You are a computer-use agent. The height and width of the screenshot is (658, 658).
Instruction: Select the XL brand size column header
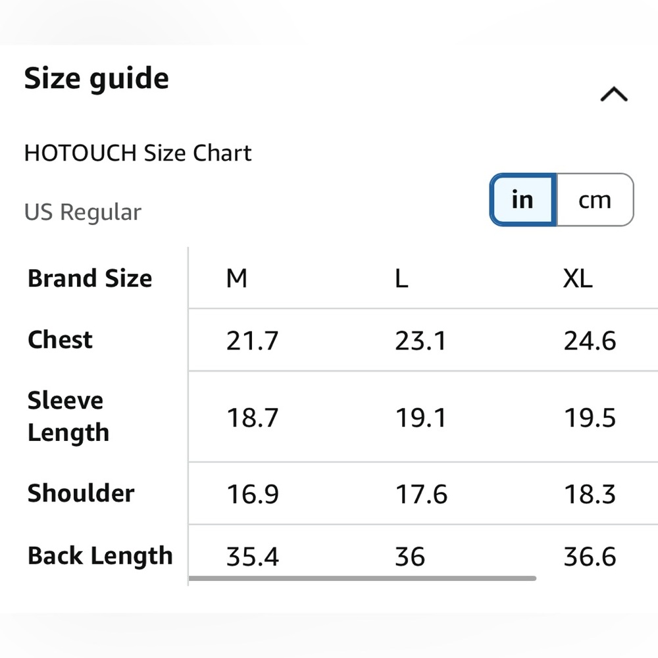[x=578, y=278]
